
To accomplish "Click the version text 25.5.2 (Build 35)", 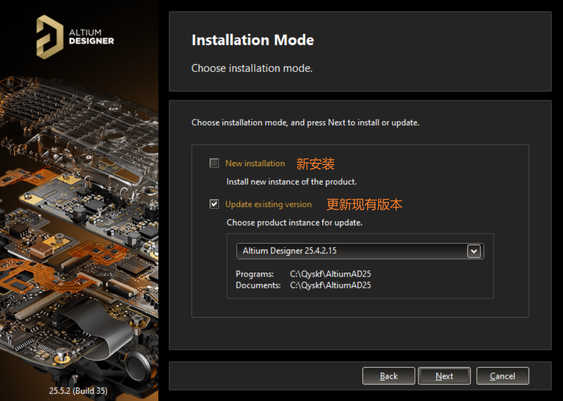I will 78,390.
